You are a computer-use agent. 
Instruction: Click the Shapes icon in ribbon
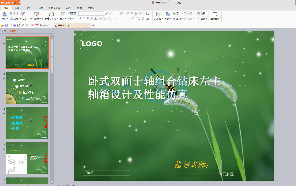(x=168, y=14)
